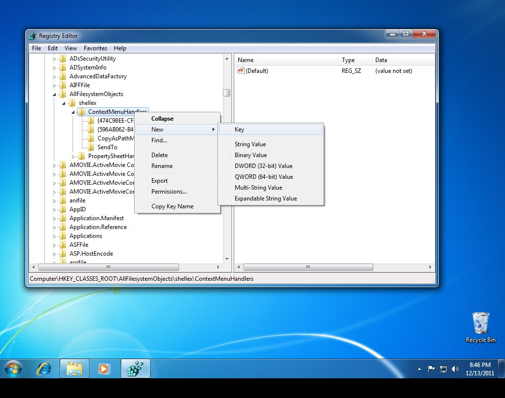
Task: Click the (Default) string value icon
Action: click(x=241, y=70)
